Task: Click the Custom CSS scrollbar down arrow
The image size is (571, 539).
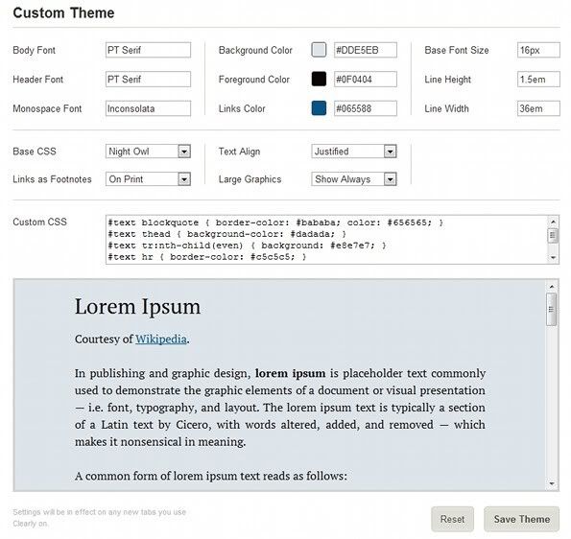Action: click(x=553, y=258)
